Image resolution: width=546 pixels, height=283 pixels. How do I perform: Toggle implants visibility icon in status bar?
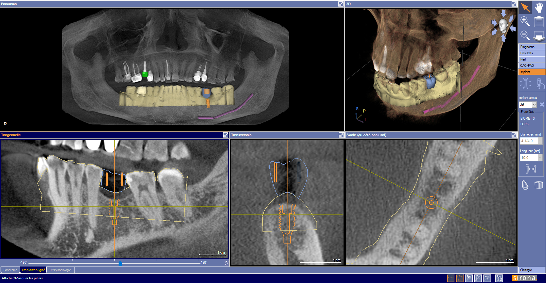(x=469, y=278)
